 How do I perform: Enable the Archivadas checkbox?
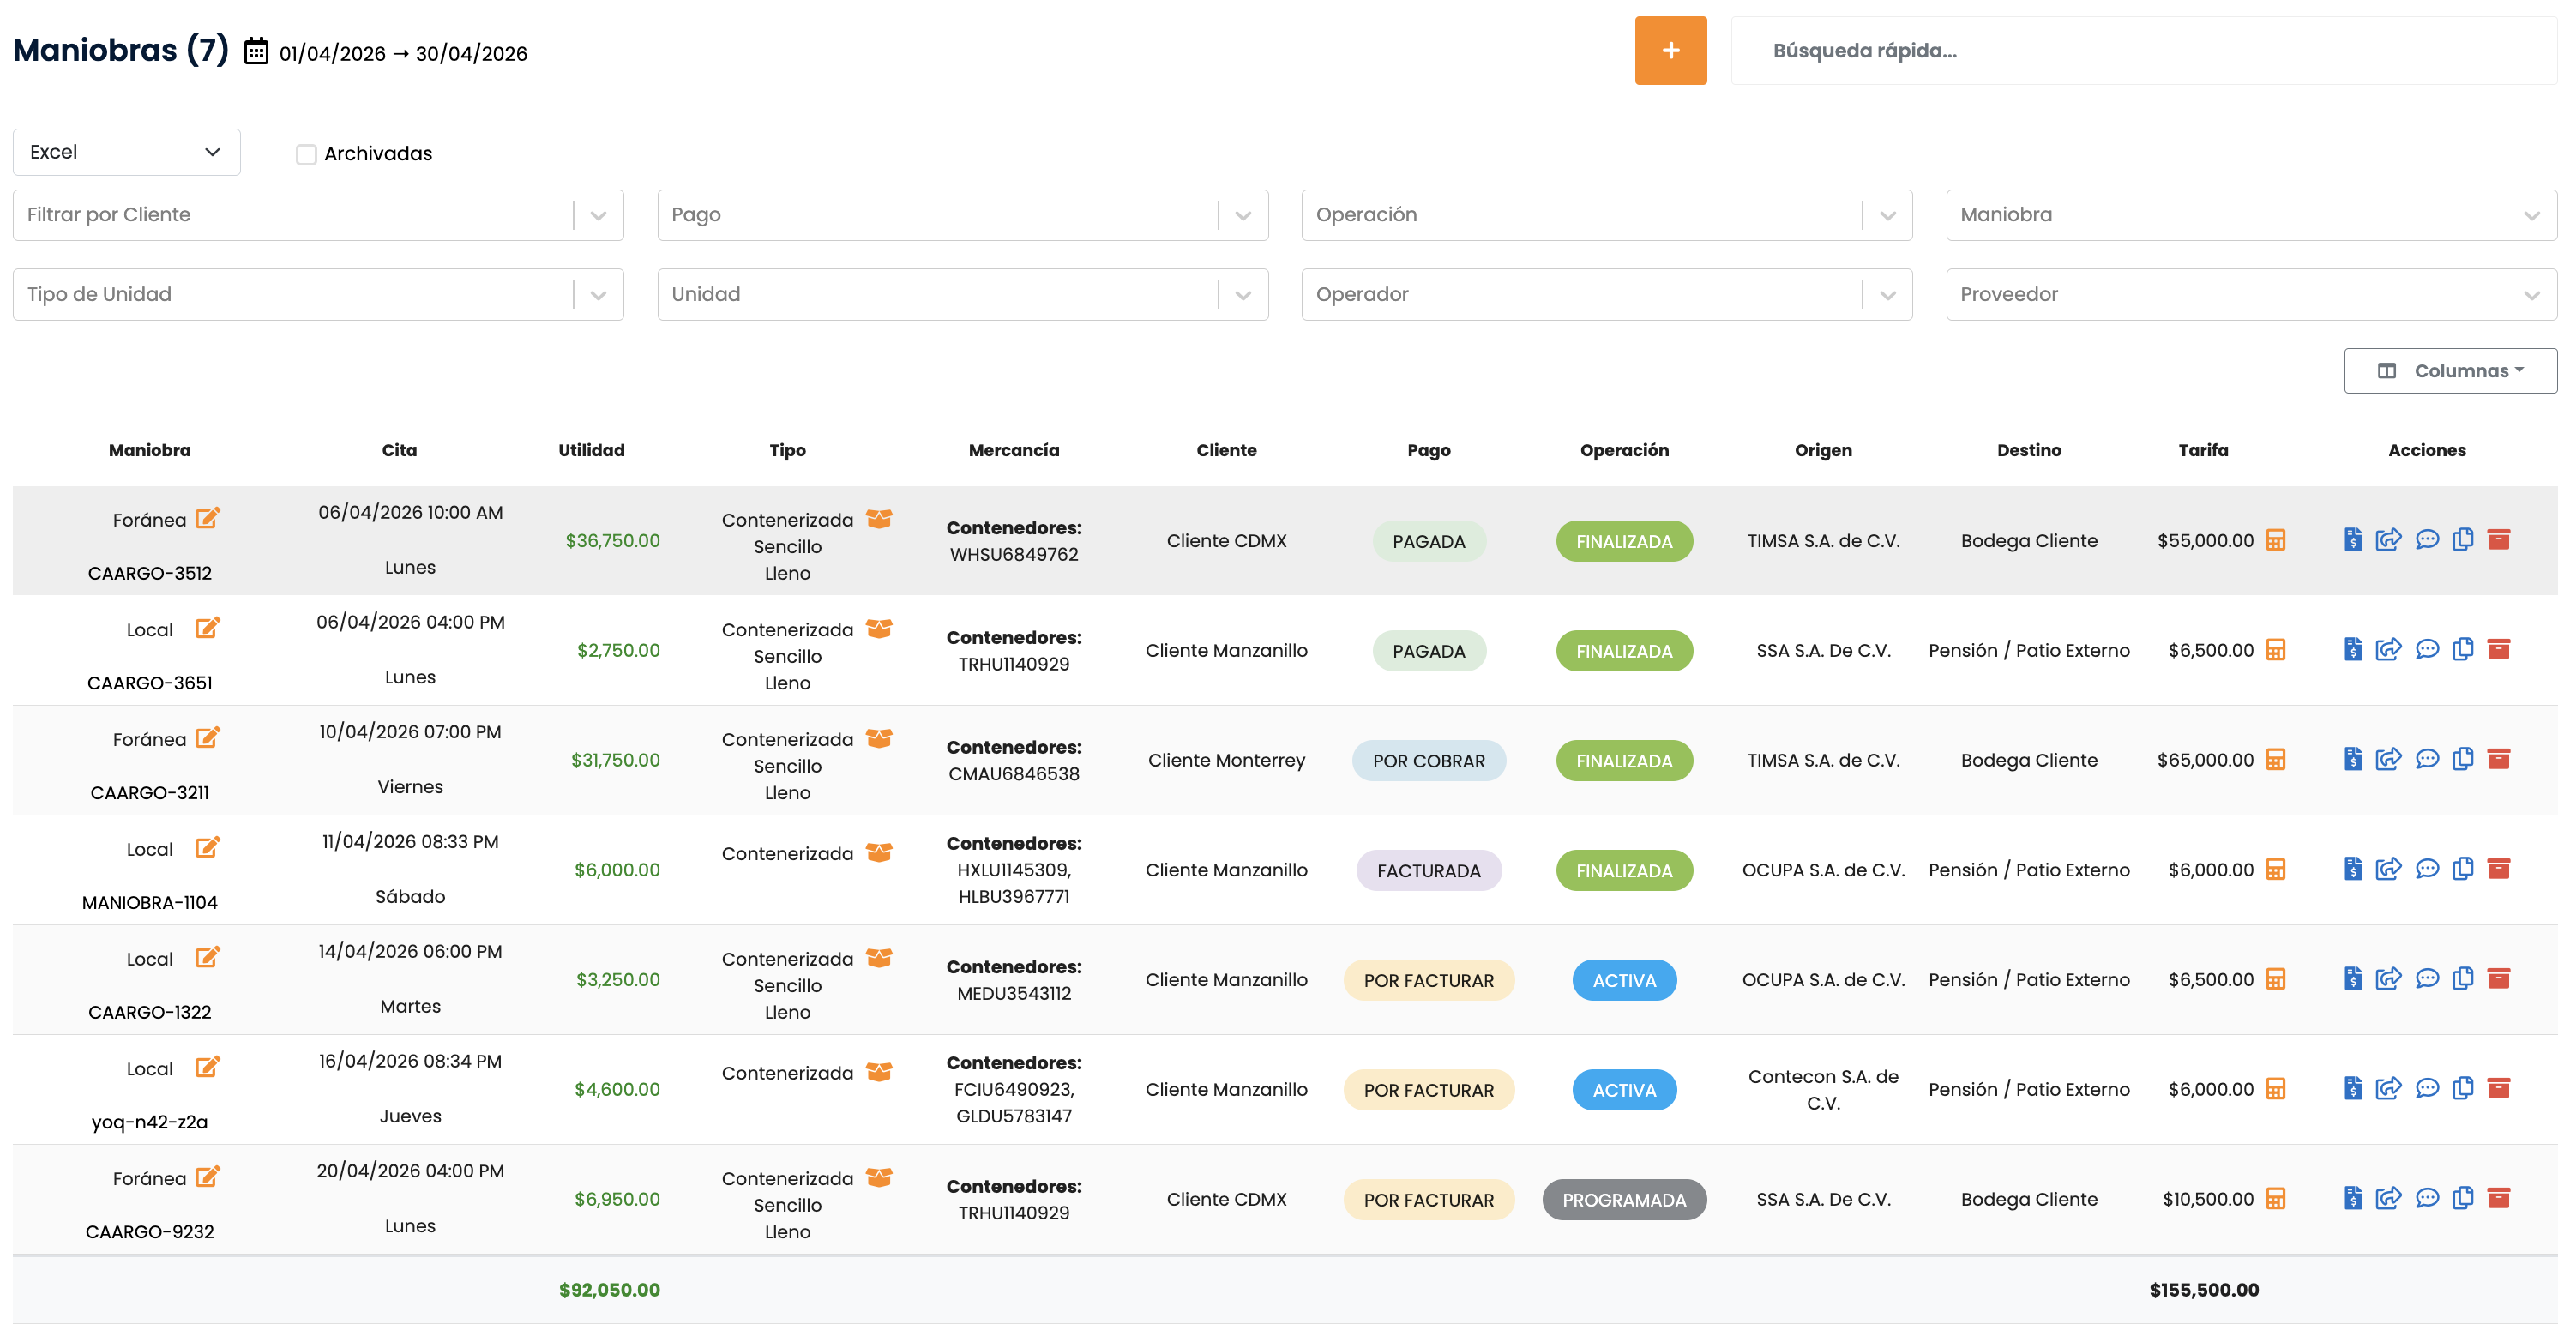[306, 154]
